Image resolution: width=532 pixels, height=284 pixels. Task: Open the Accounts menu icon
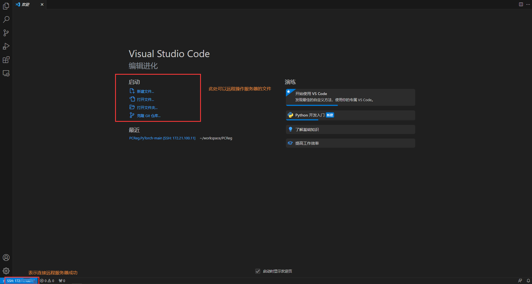point(6,258)
